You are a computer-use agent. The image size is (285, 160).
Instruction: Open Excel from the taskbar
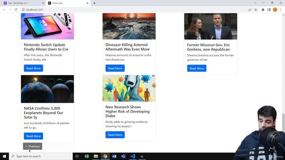86,156
